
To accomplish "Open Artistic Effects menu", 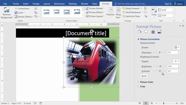I will pos(24,17).
